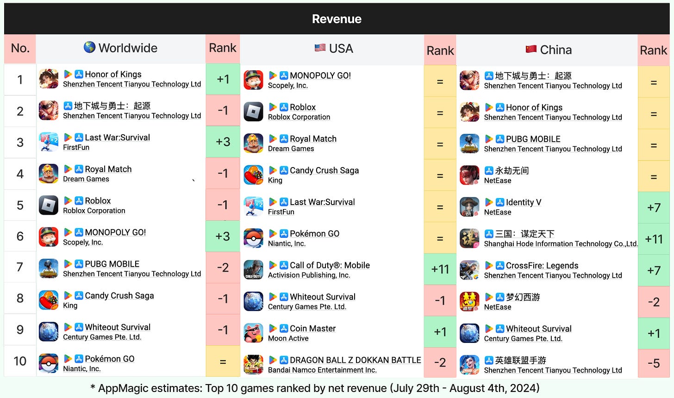
Task: Click -2 rank cell for PUBG MOBILE Worldwide
Action: pos(223,267)
